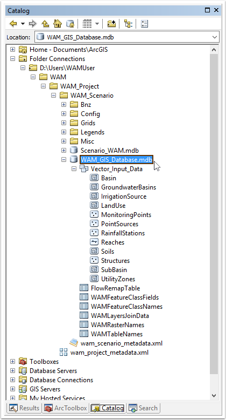Image resolution: width=226 pixels, height=420 pixels.
Task: Click the scrollbar up arrow
Action: point(214,50)
